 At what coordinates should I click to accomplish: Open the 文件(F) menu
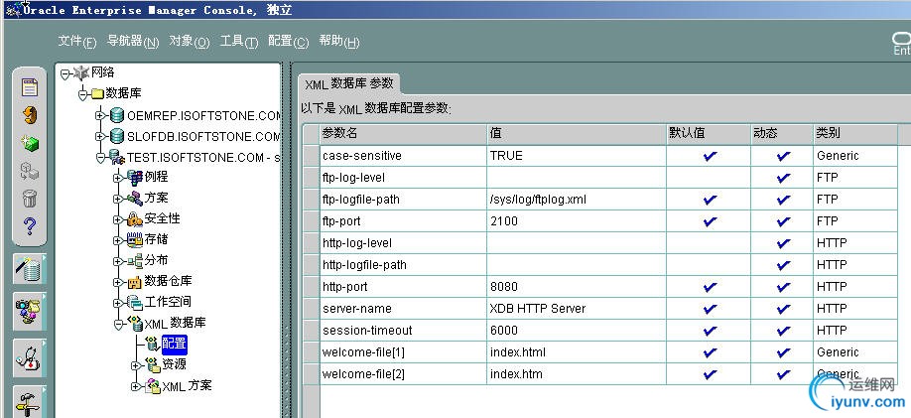[77, 42]
